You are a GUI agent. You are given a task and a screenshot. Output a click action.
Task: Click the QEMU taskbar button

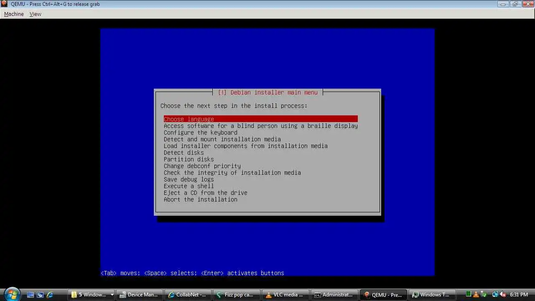(383, 295)
